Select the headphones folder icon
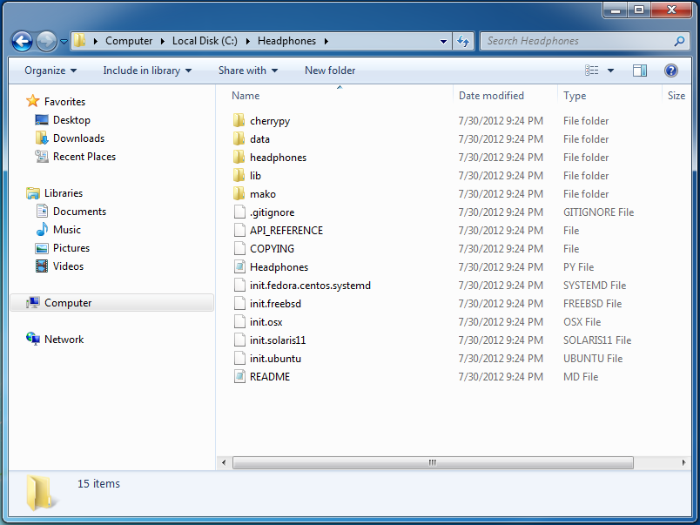This screenshot has width=700, height=525. click(239, 157)
